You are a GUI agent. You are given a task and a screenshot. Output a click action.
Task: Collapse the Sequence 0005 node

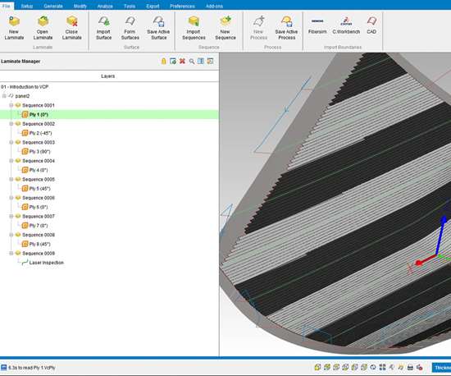11,179
